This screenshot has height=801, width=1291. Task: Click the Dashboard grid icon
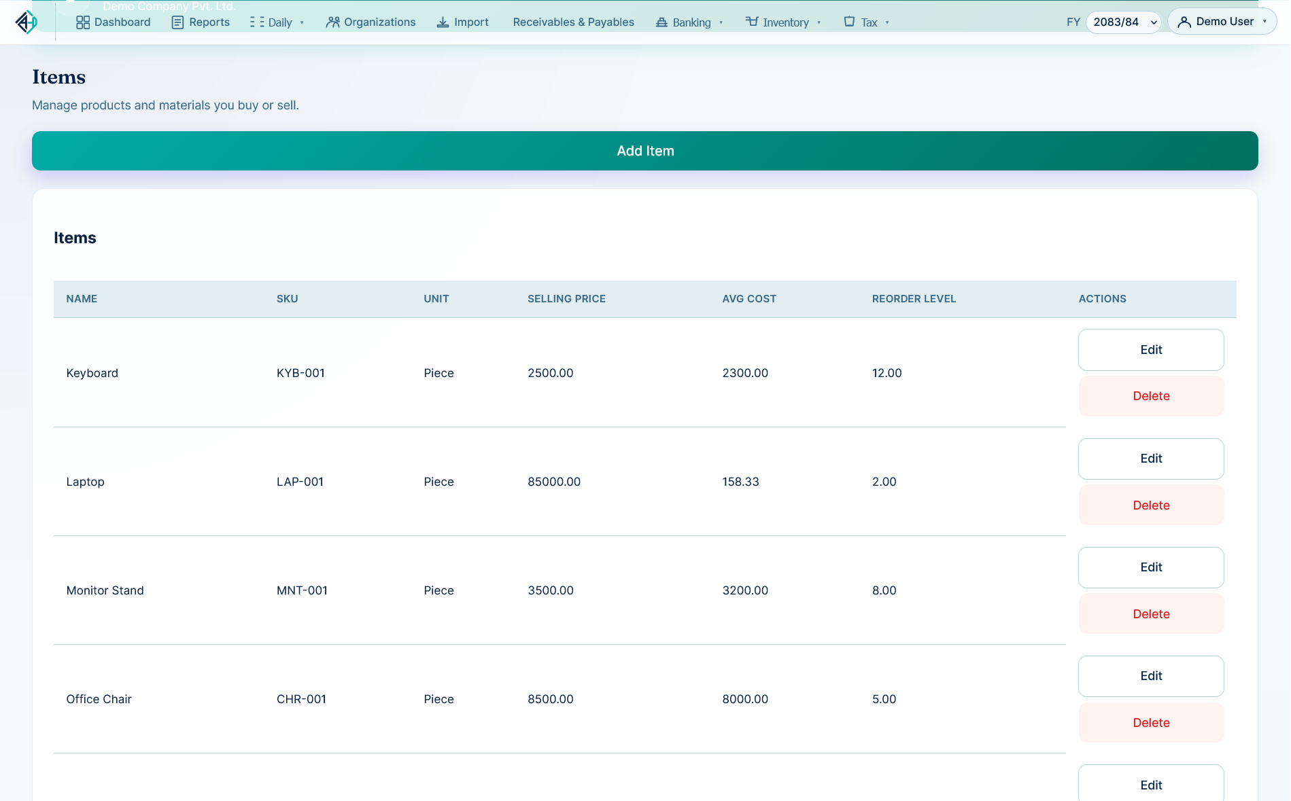(83, 22)
